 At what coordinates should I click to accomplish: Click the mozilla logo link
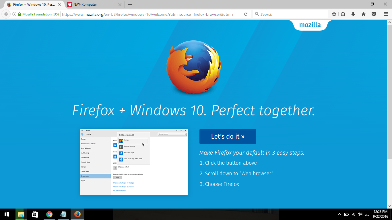pyautogui.click(x=311, y=25)
